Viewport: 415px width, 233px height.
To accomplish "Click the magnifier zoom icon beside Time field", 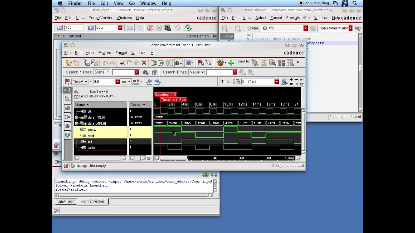I will pos(284,82).
